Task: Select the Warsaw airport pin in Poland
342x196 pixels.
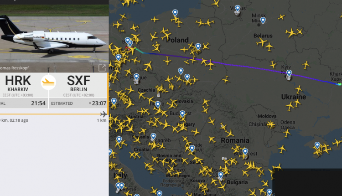Action: pyautogui.click(x=198, y=46)
